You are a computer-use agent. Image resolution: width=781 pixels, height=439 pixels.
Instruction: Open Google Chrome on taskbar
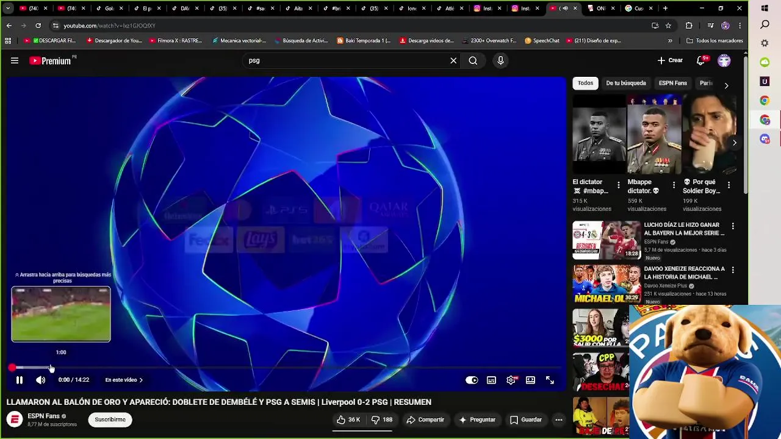point(765,101)
